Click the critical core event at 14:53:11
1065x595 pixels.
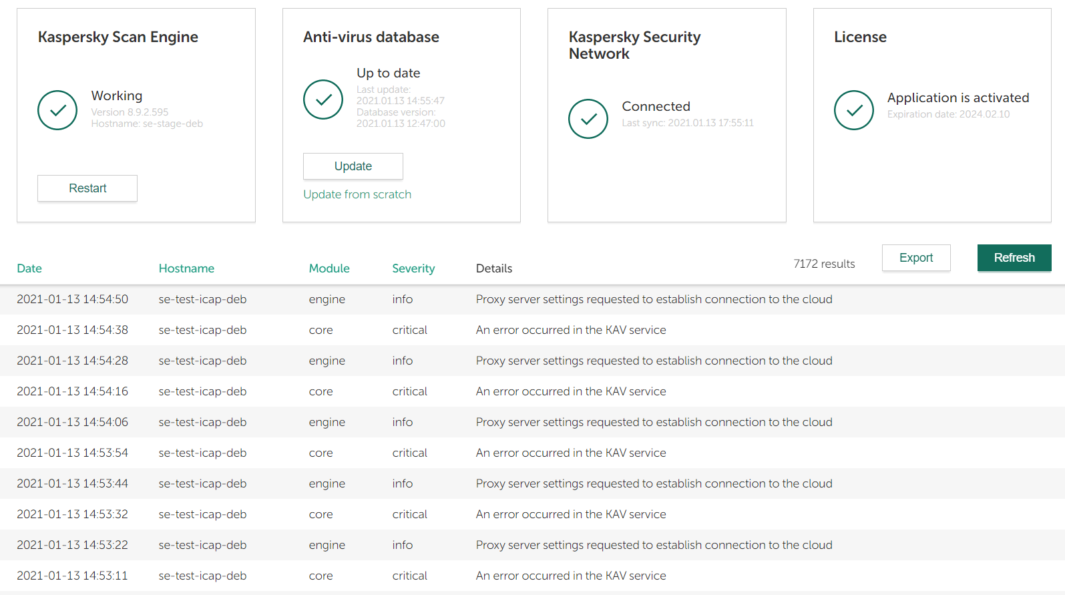72,576
